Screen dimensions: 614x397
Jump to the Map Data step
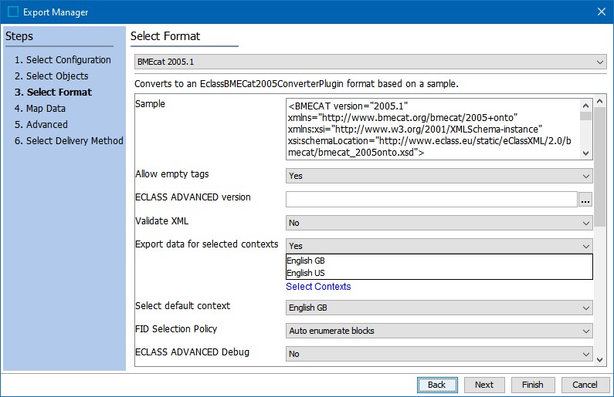[x=46, y=109]
